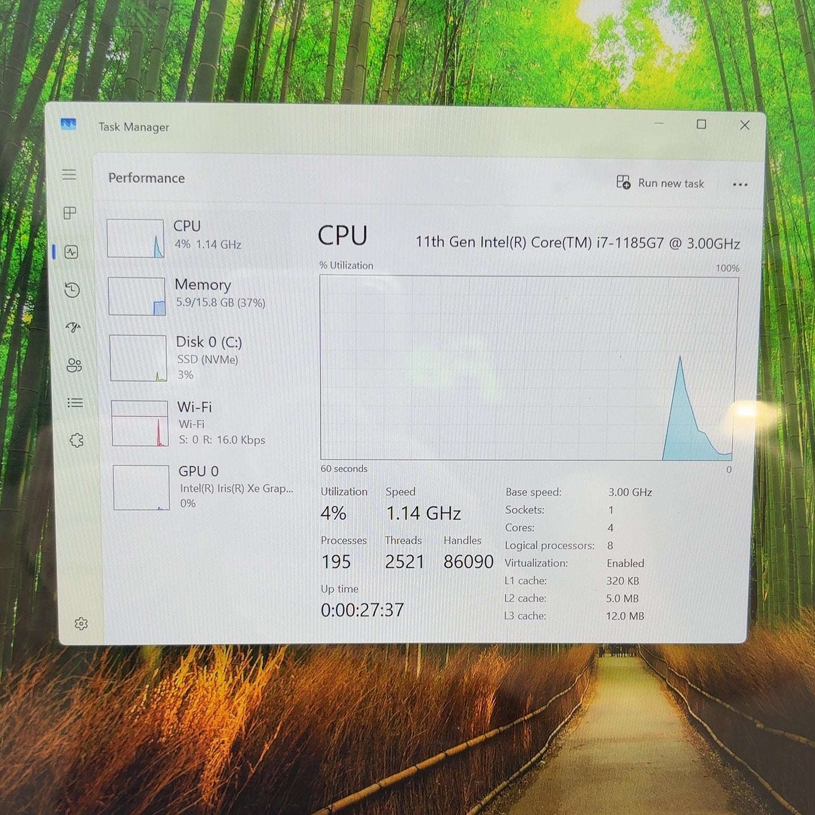This screenshot has height=815, width=815.
Task: Click Run new task button
Action: 660,183
